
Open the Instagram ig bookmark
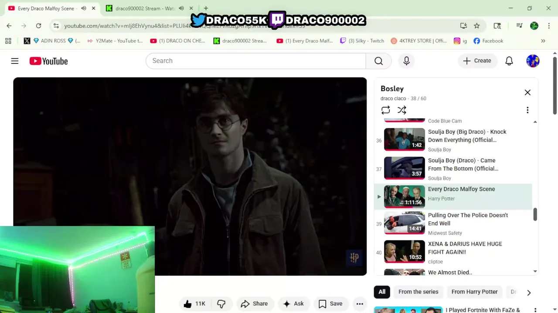(x=460, y=41)
